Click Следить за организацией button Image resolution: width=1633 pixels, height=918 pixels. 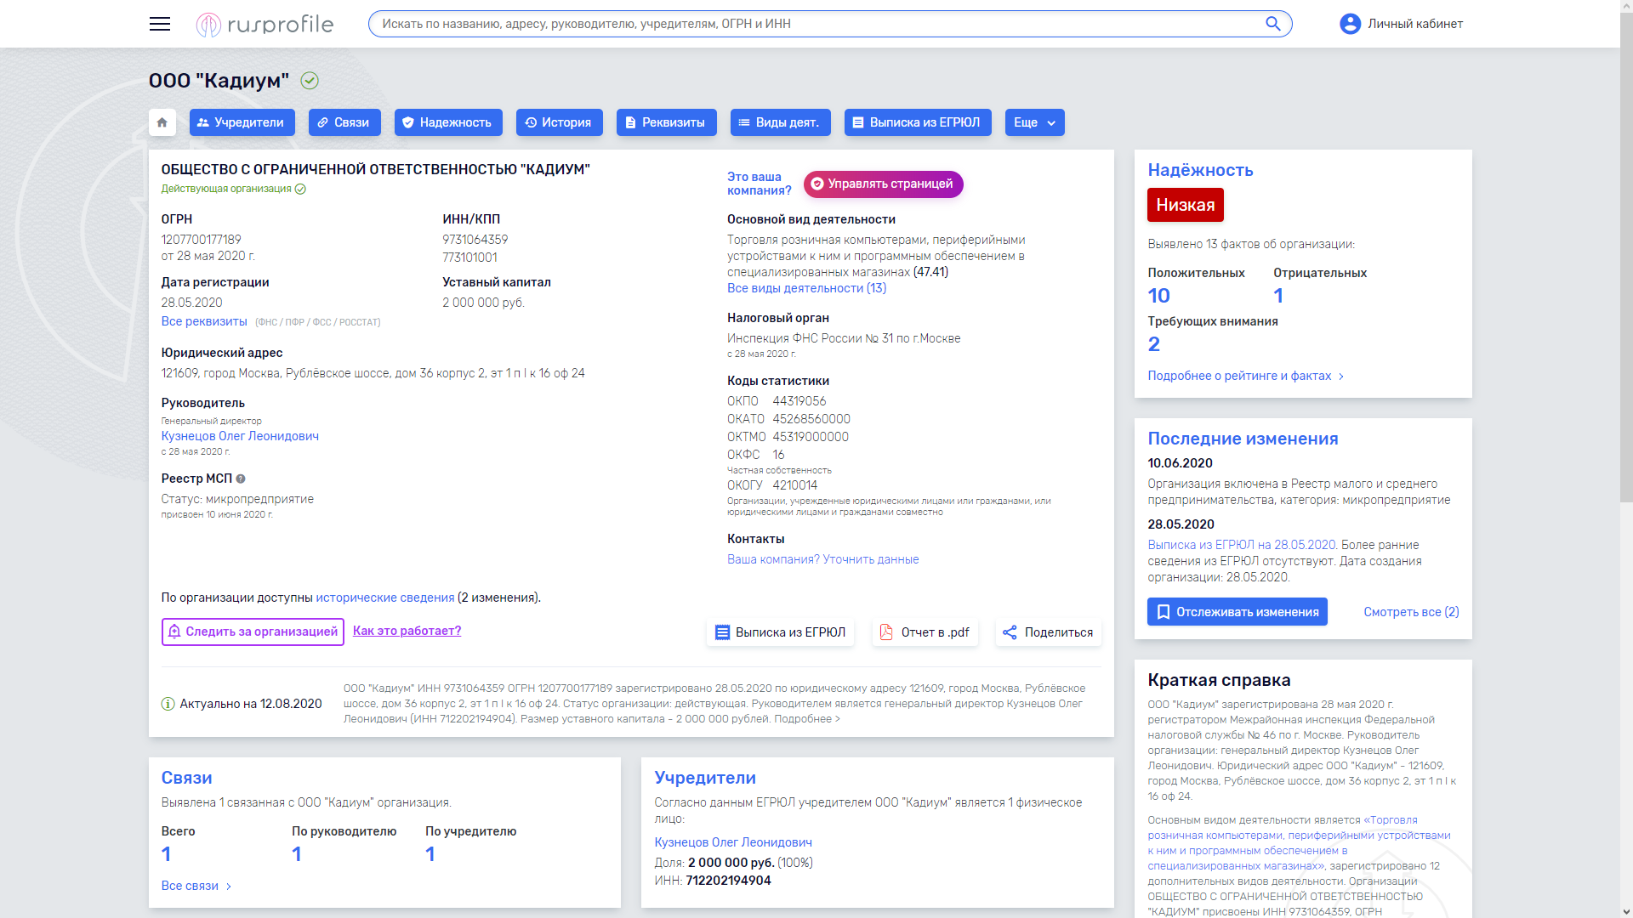[253, 632]
